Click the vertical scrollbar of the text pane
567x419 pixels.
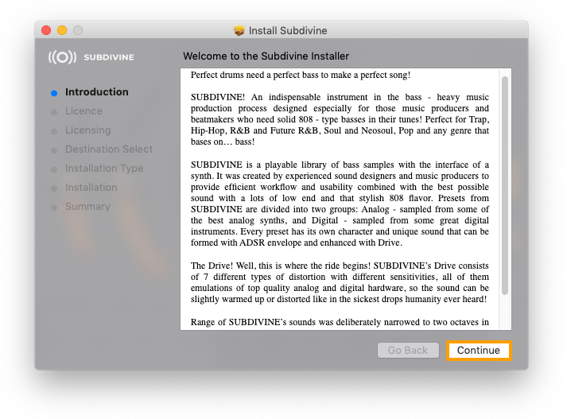pos(505,185)
